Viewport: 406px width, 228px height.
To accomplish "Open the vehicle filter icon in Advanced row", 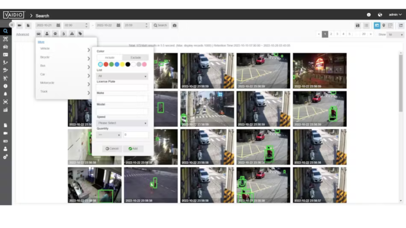I will coord(39,34).
